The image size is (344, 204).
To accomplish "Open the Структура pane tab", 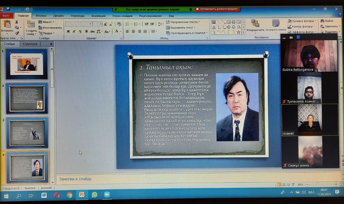I will (x=30, y=44).
